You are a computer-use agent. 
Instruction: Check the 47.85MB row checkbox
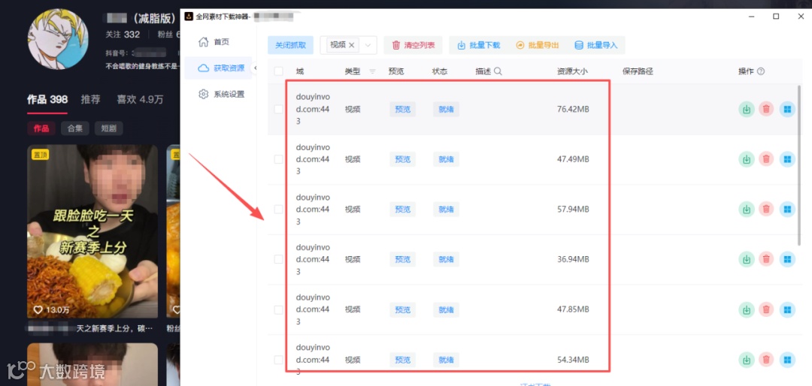click(279, 309)
